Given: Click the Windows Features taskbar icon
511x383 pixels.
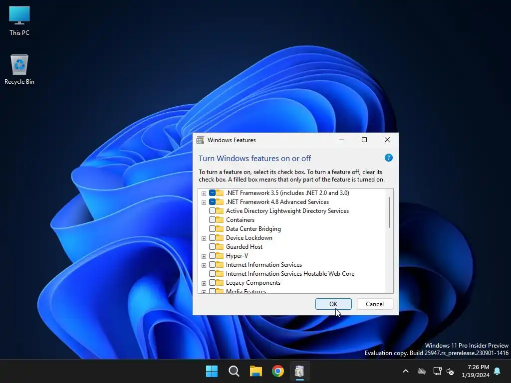Looking at the screenshot, I should pos(299,371).
